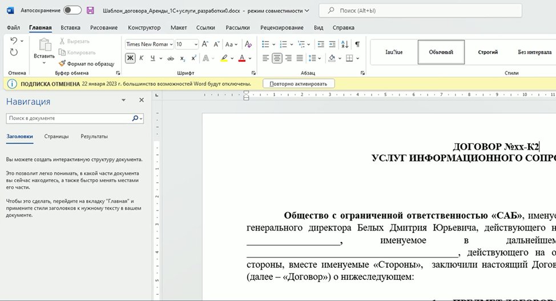Open the Файл menu

click(x=14, y=27)
